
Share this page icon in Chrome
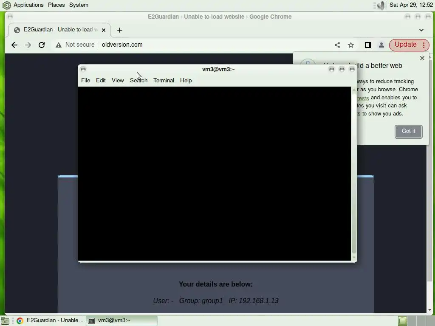point(337,45)
